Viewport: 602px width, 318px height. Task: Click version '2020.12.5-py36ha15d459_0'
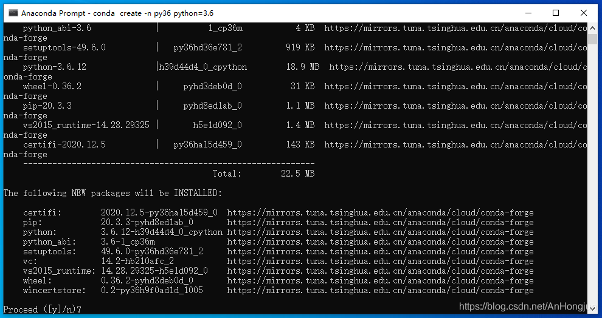pos(159,212)
